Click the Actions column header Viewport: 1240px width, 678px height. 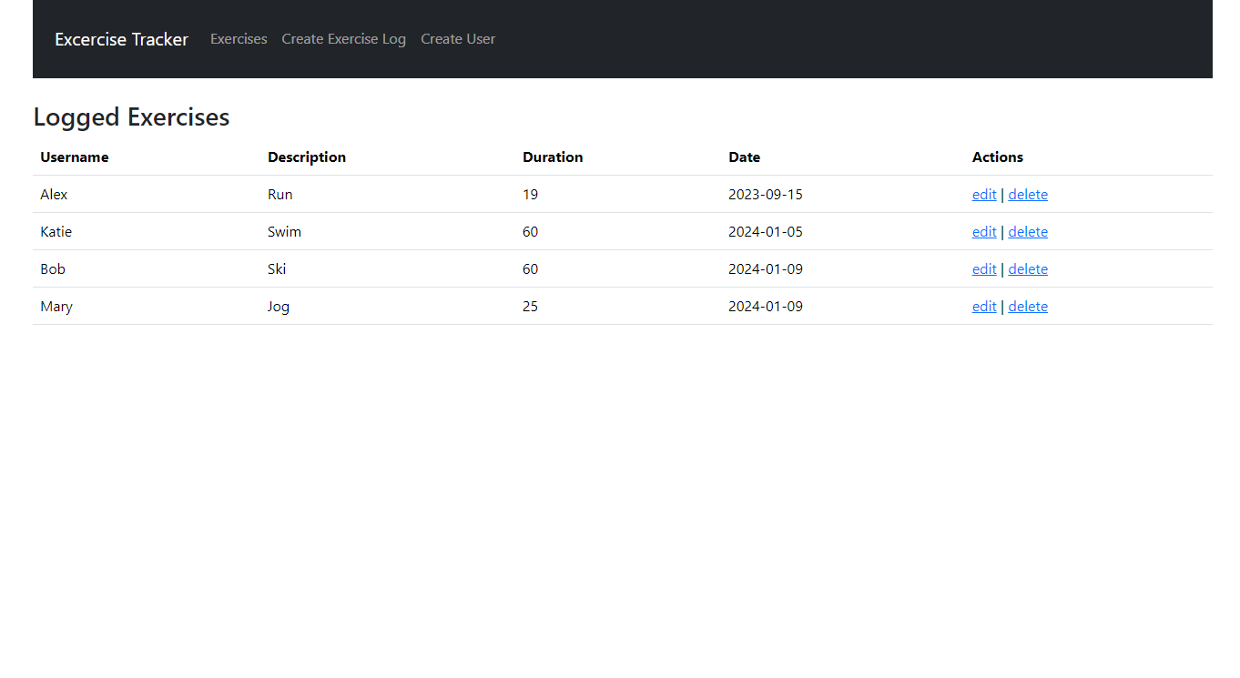click(x=998, y=157)
